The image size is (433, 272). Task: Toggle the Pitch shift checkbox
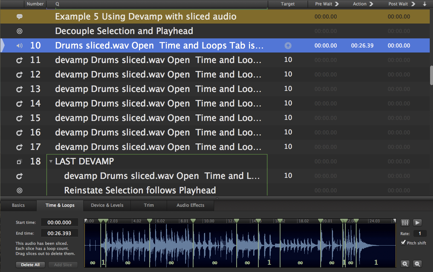click(403, 243)
